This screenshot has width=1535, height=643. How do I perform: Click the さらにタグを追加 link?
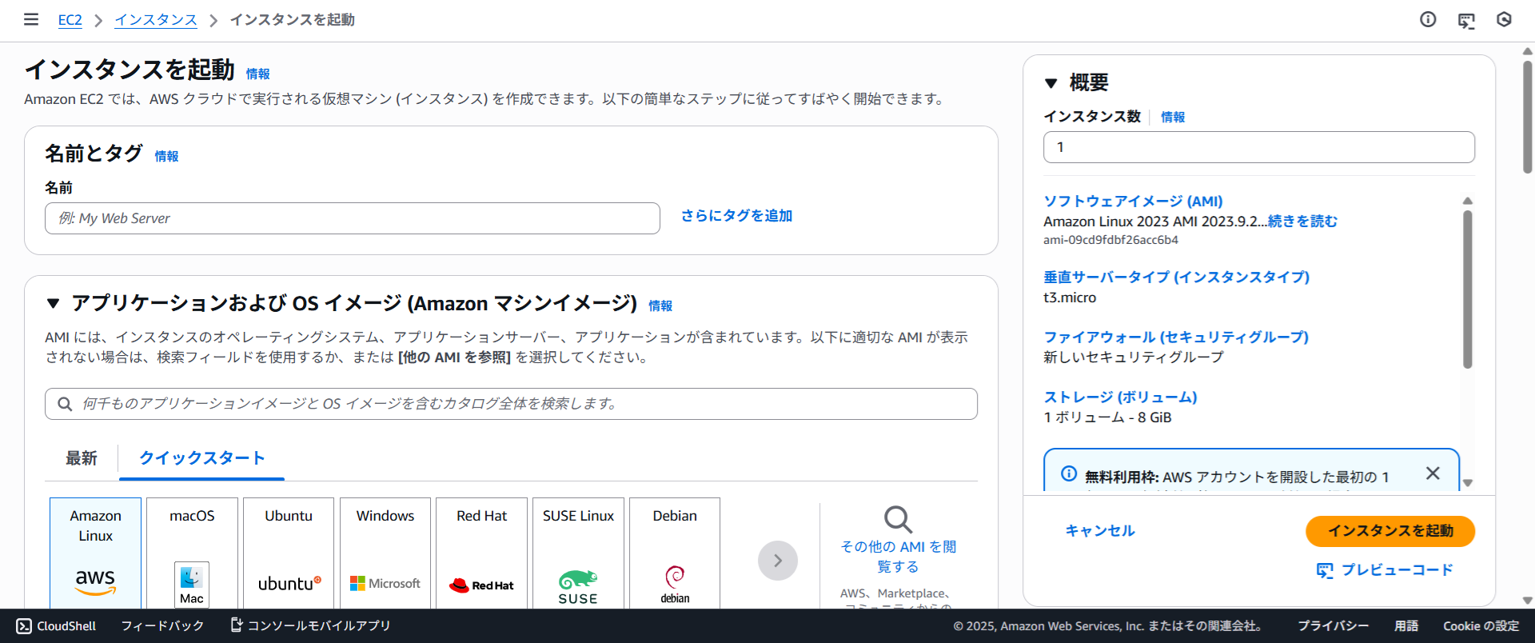pyautogui.click(x=736, y=216)
